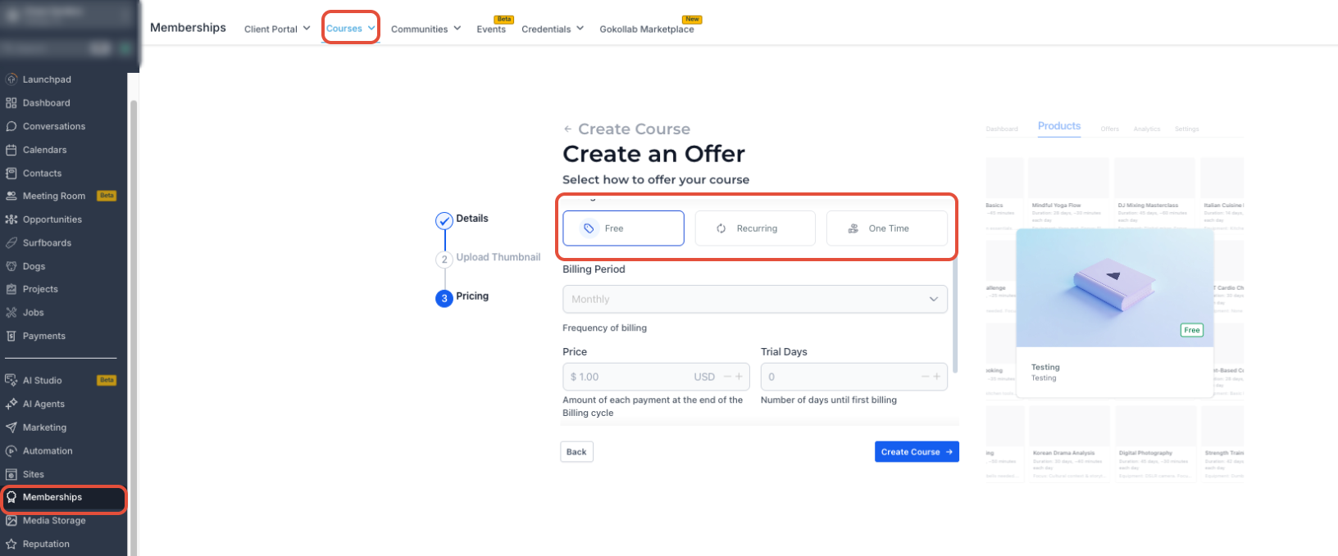Viewport: 1338px width, 556px height.
Task: Select the Recurring offer type
Action: pos(755,228)
